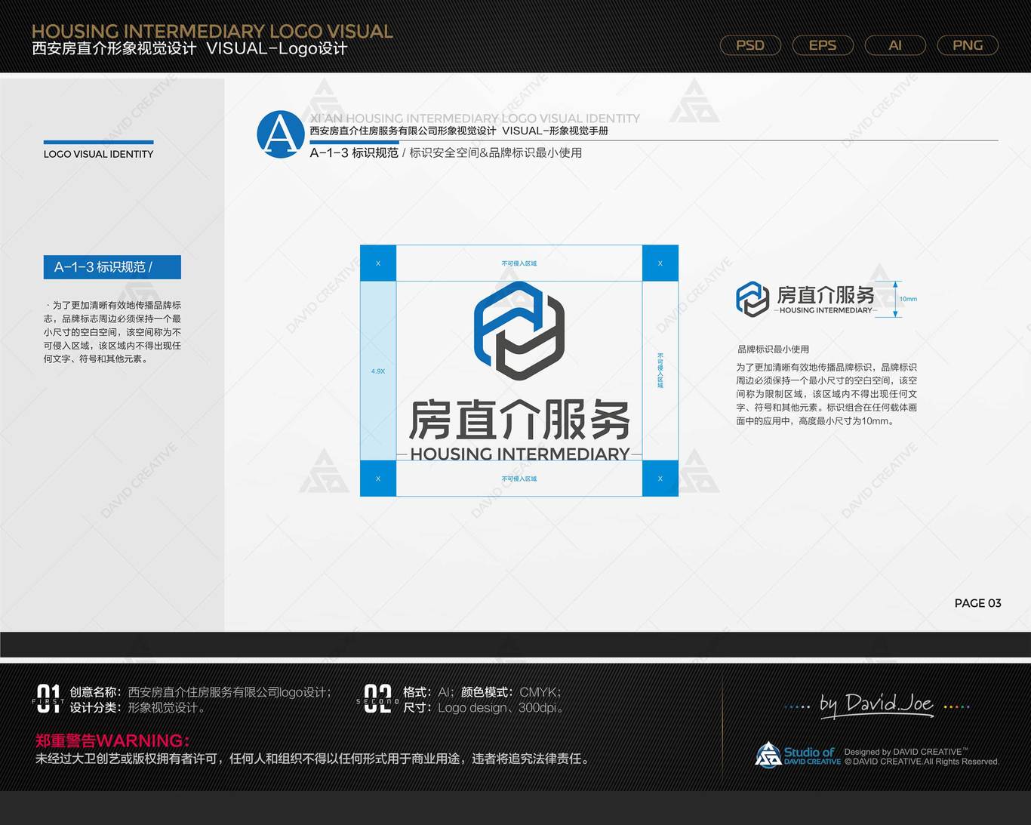Viewport: 1031px width, 825px height.
Task: Click the large 房直介服务 logotype
Action: click(x=519, y=420)
